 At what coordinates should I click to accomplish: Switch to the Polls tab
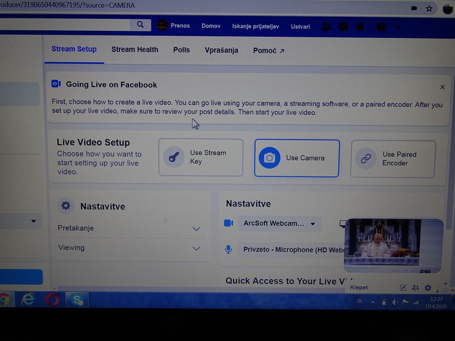coord(181,50)
